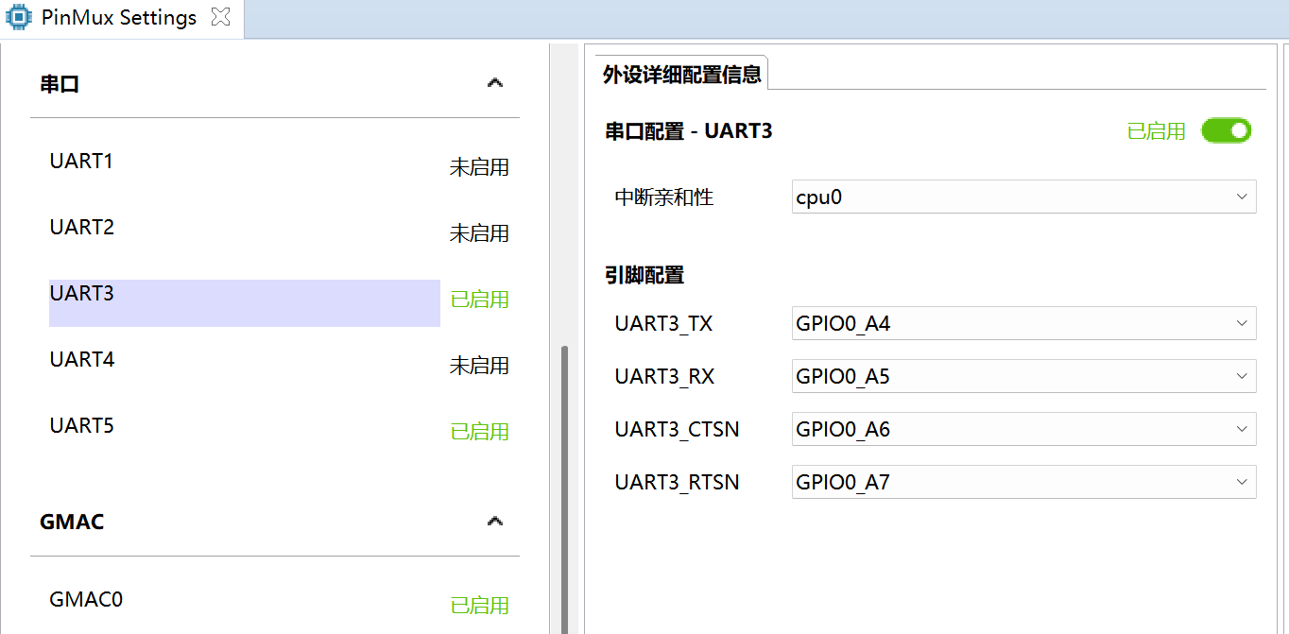Screen dimensions: 1289x634
Task: Open the 中断亲和性 cpu0 dropdown
Action: click(x=1024, y=197)
